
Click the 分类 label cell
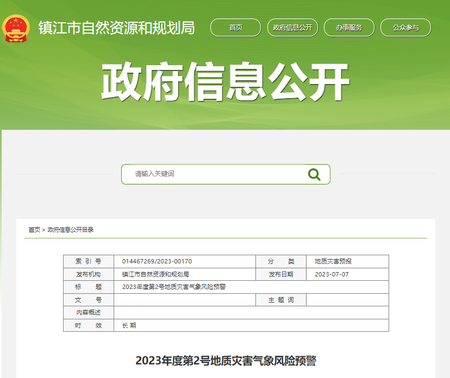[x=280, y=261]
